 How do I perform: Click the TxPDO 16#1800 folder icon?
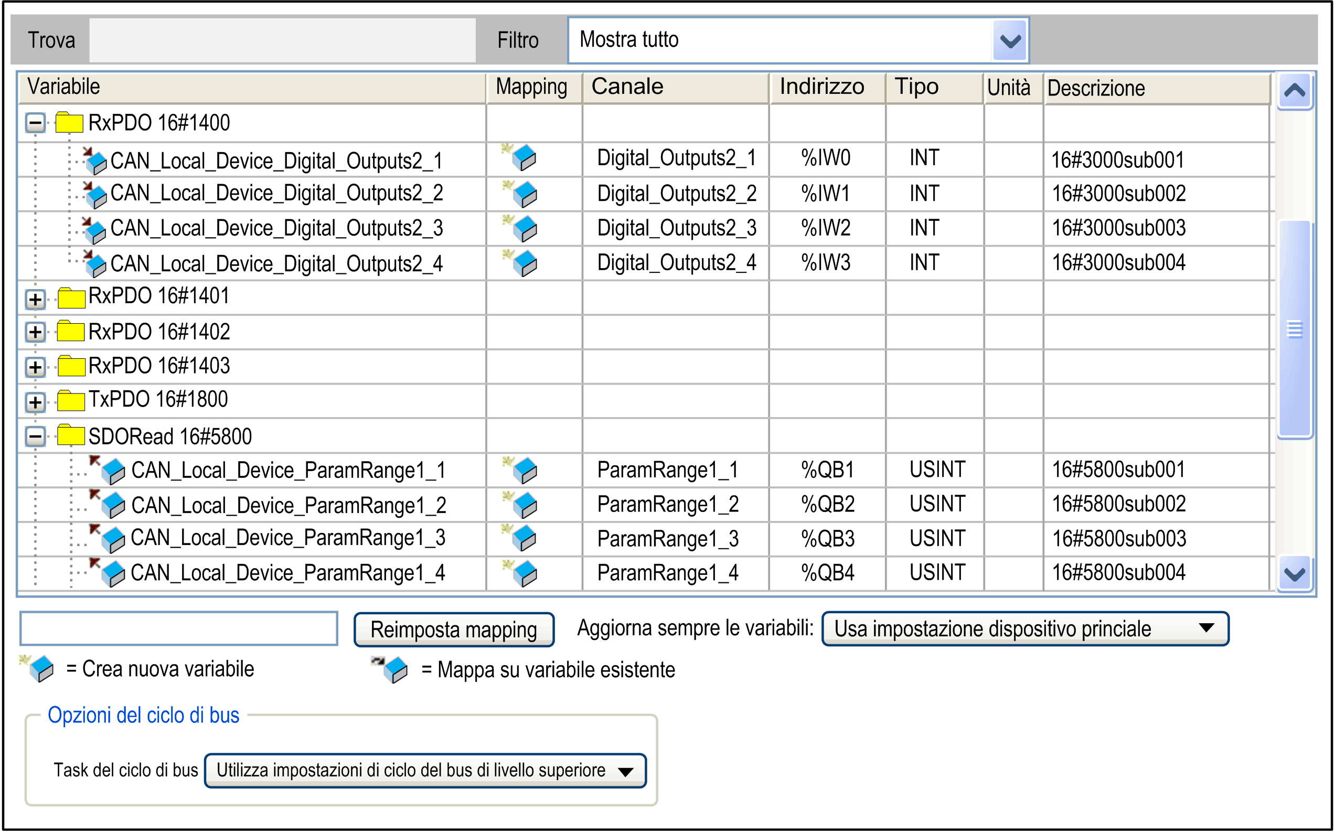(x=71, y=400)
